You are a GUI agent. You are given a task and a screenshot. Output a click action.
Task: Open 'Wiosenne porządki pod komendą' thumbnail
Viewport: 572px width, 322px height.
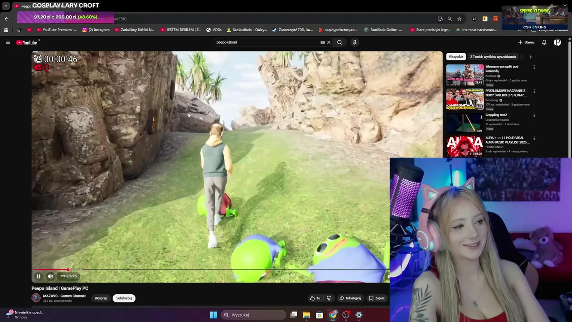[x=465, y=75]
